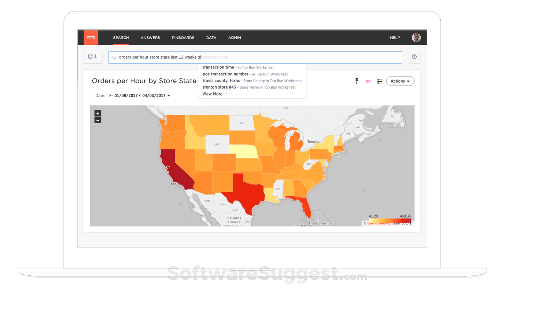Click the data sources icon showing 1

click(x=93, y=57)
